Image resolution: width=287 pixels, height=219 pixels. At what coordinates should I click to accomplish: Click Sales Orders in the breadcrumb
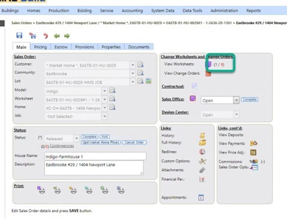coord(22,23)
